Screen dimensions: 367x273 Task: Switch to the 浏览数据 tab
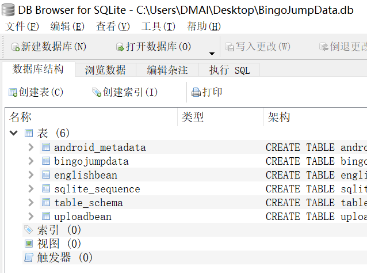tap(105, 70)
